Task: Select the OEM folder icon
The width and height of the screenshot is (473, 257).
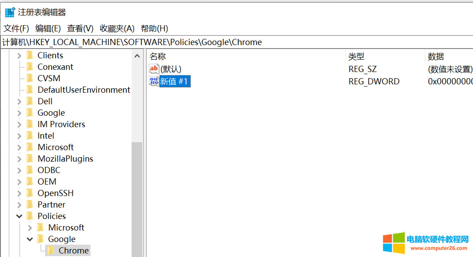Action: 30,181
